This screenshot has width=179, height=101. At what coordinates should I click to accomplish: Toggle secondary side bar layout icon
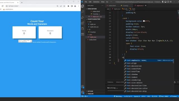point(168,2)
